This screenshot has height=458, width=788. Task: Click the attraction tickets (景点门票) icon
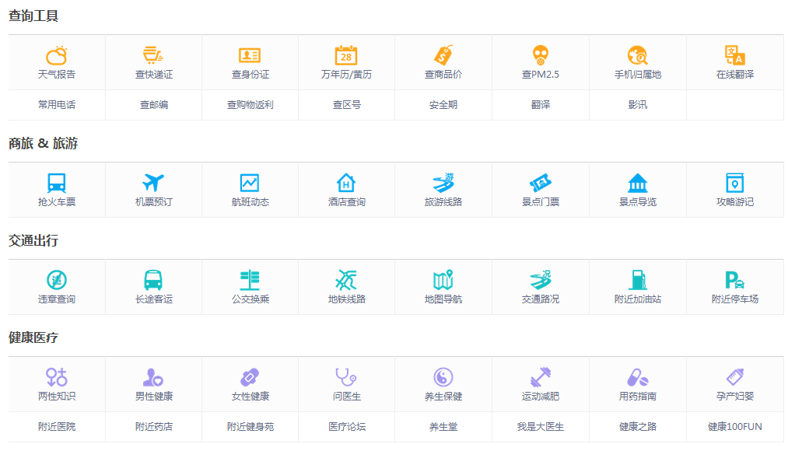click(x=540, y=183)
